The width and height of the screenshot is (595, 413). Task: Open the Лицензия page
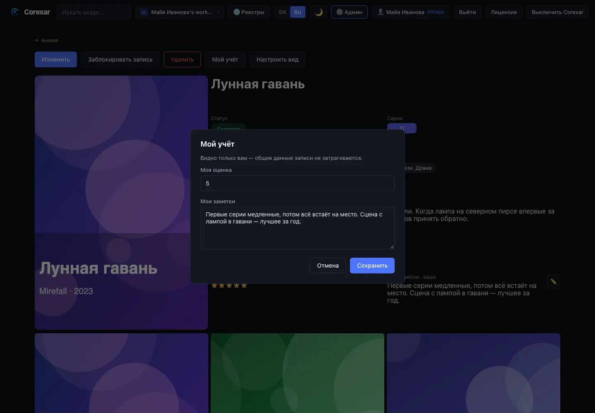504,12
